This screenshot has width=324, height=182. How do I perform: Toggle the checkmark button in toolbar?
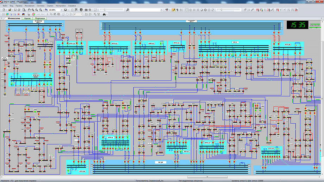[95, 10]
